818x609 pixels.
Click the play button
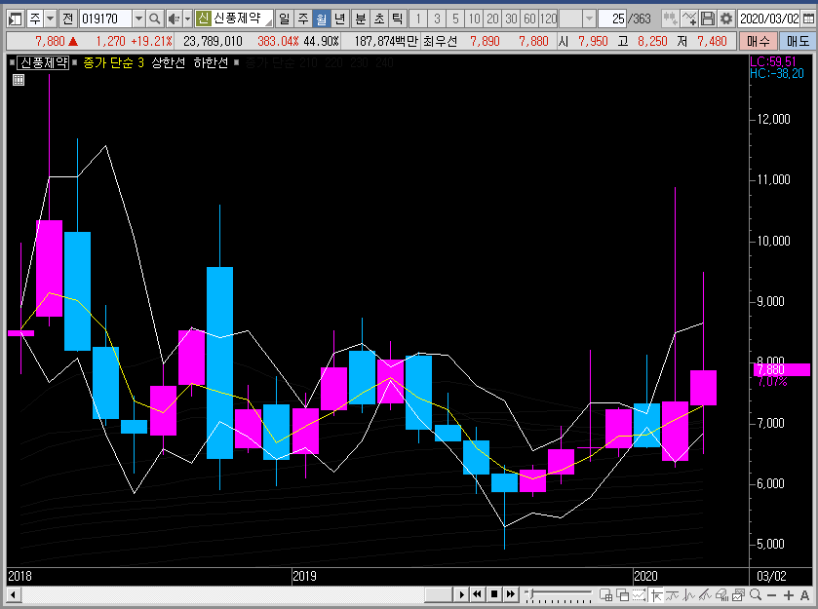tap(461, 594)
